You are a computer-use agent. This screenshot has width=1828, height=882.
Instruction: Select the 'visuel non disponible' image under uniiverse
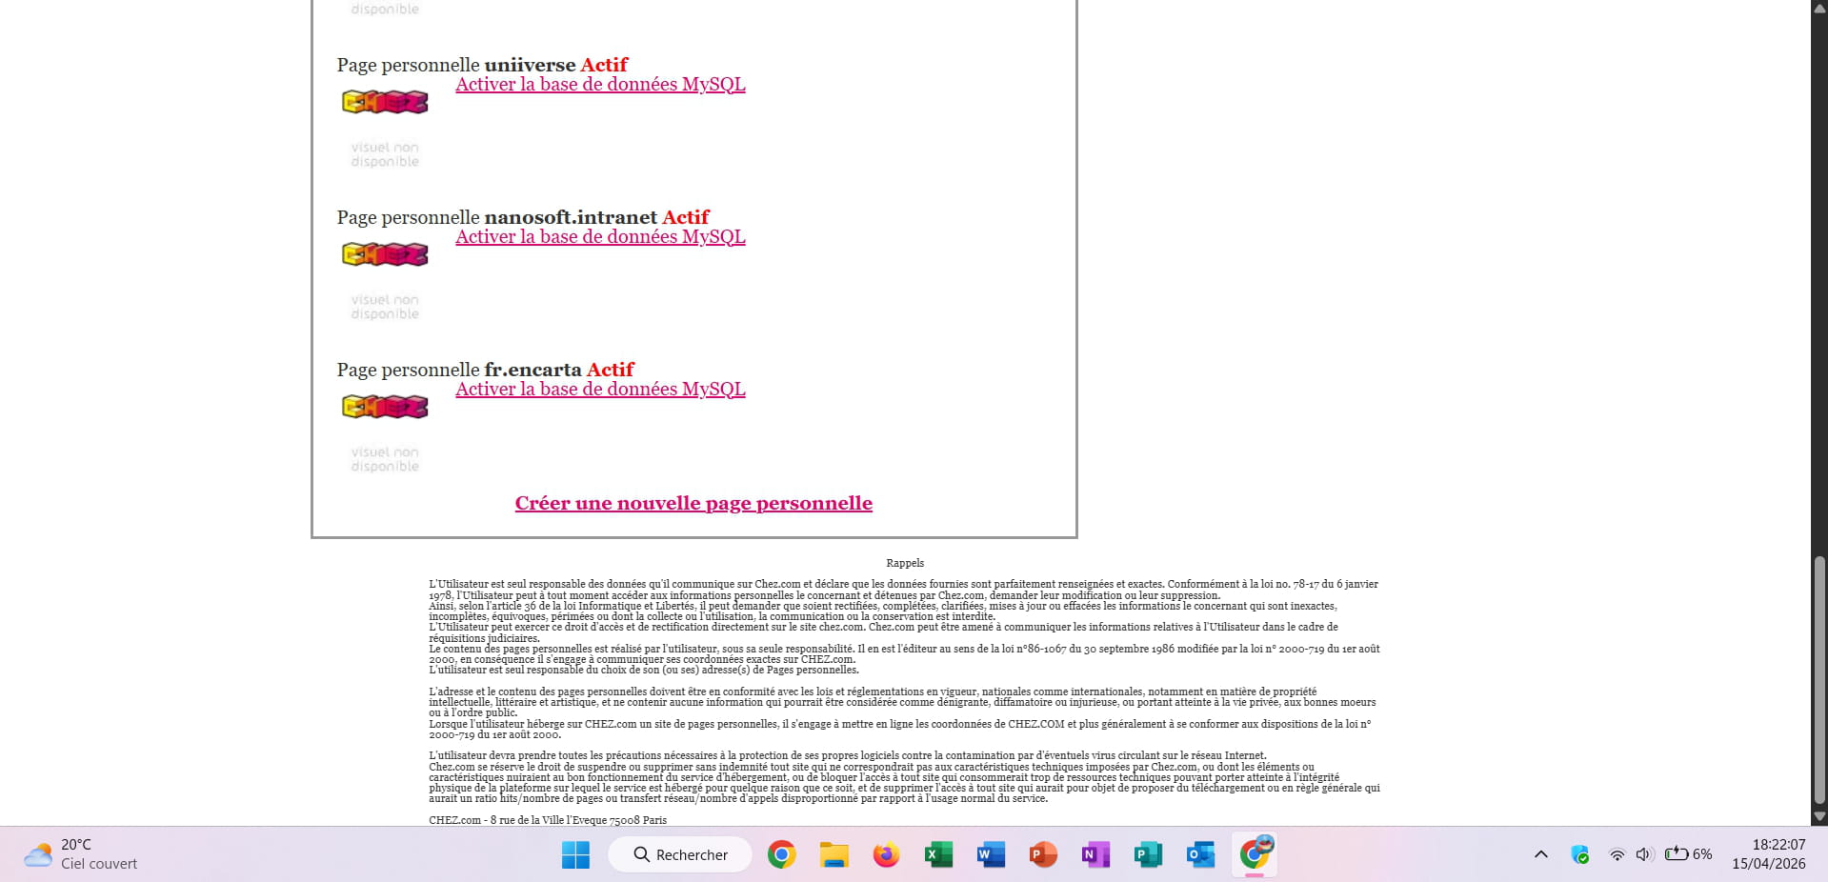(x=385, y=154)
